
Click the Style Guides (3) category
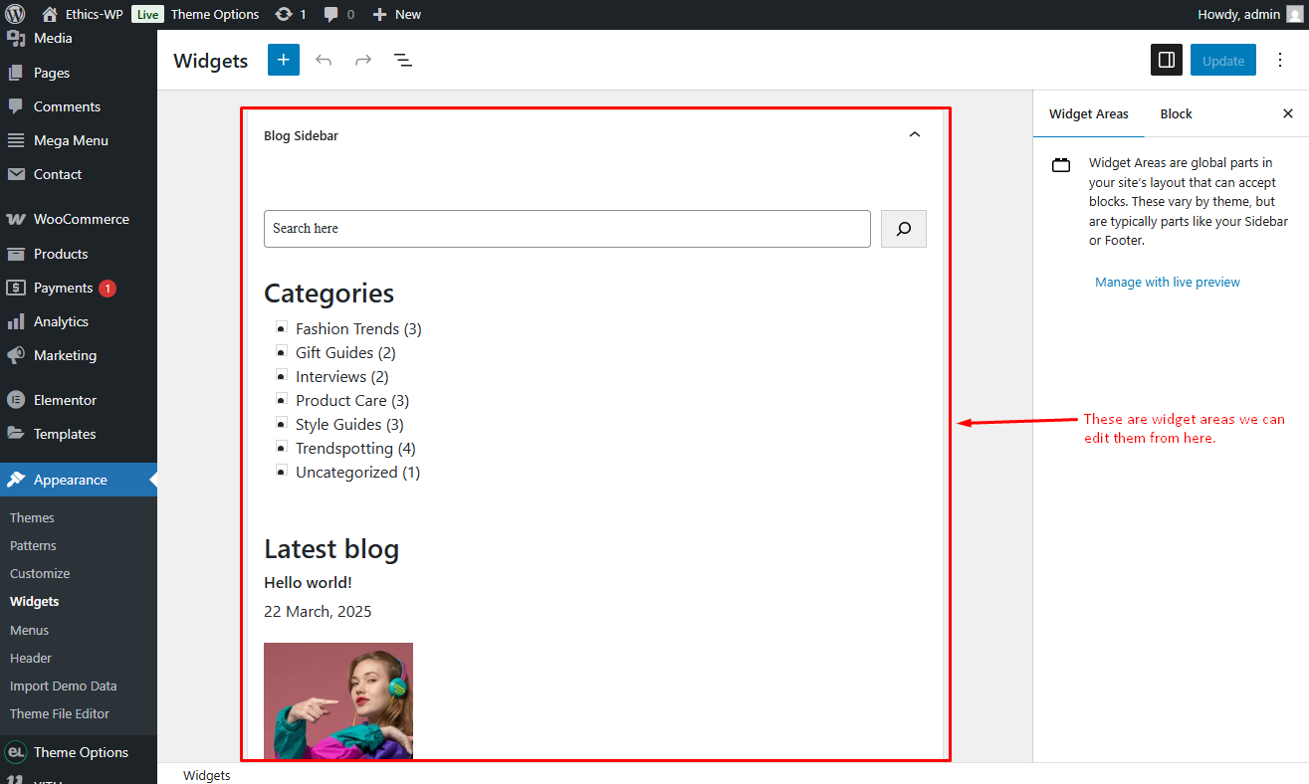[349, 424]
